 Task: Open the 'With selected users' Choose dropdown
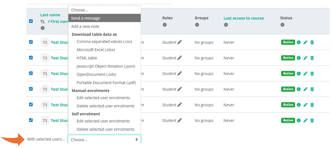coord(104,140)
